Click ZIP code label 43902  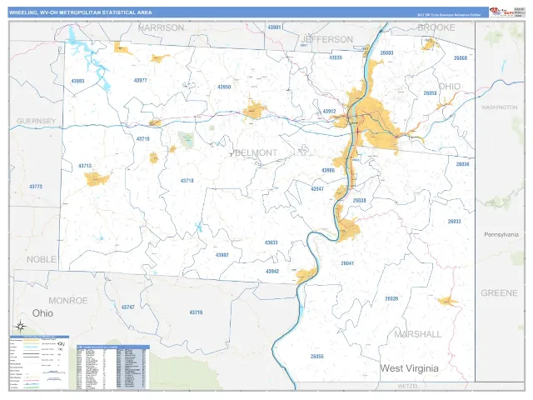pos(222,255)
